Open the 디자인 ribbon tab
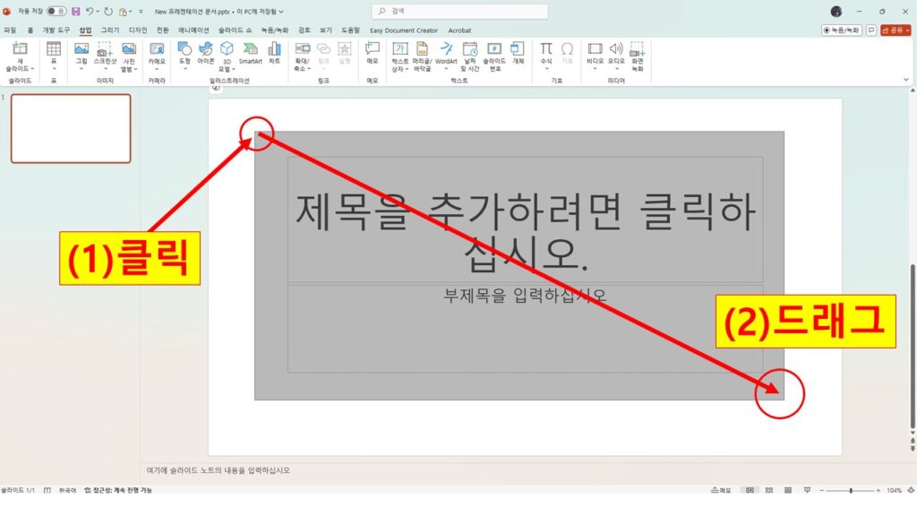This screenshot has width=917, height=516. tap(137, 30)
